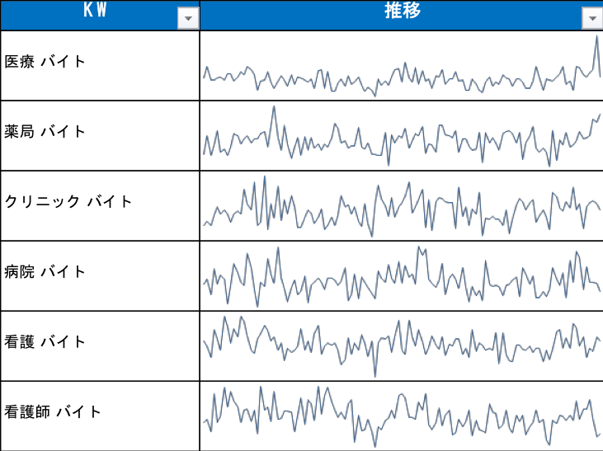This screenshot has height=451, width=603.
Task: Select the 薬局 バイト keyword cell
Action: point(45,132)
